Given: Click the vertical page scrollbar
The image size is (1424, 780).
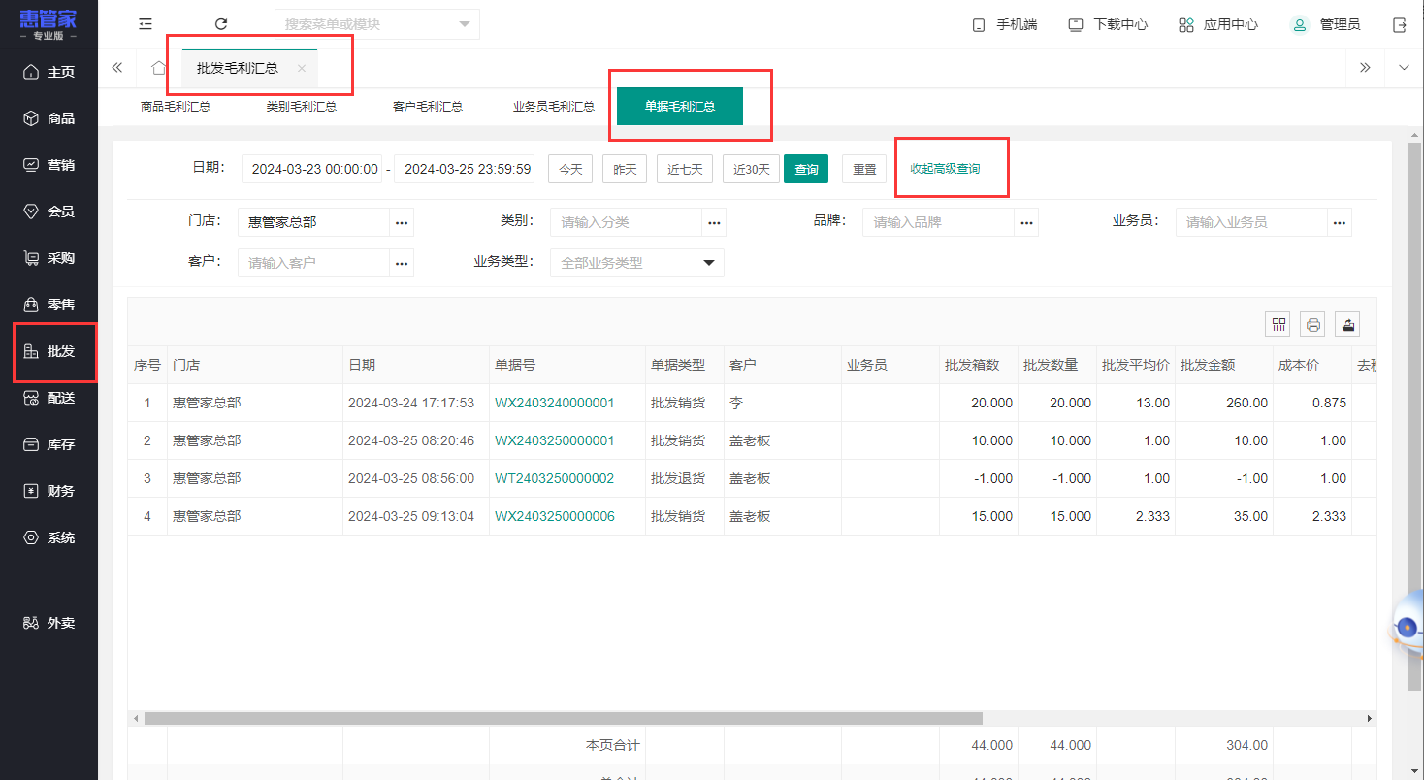Looking at the screenshot, I should tap(1414, 417).
